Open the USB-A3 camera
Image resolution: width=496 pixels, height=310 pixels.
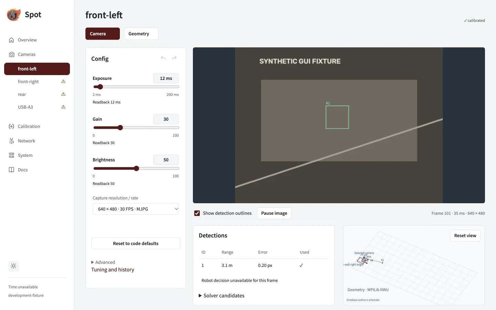pyautogui.click(x=37, y=107)
